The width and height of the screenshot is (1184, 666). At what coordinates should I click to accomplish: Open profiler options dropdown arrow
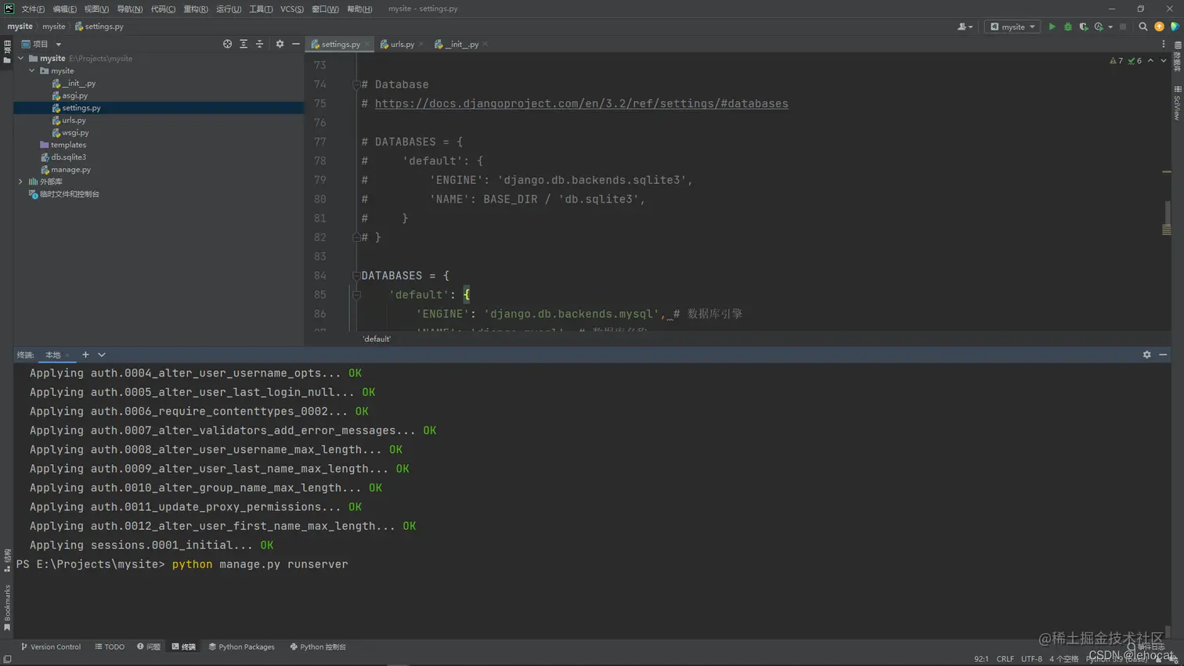(1110, 27)
